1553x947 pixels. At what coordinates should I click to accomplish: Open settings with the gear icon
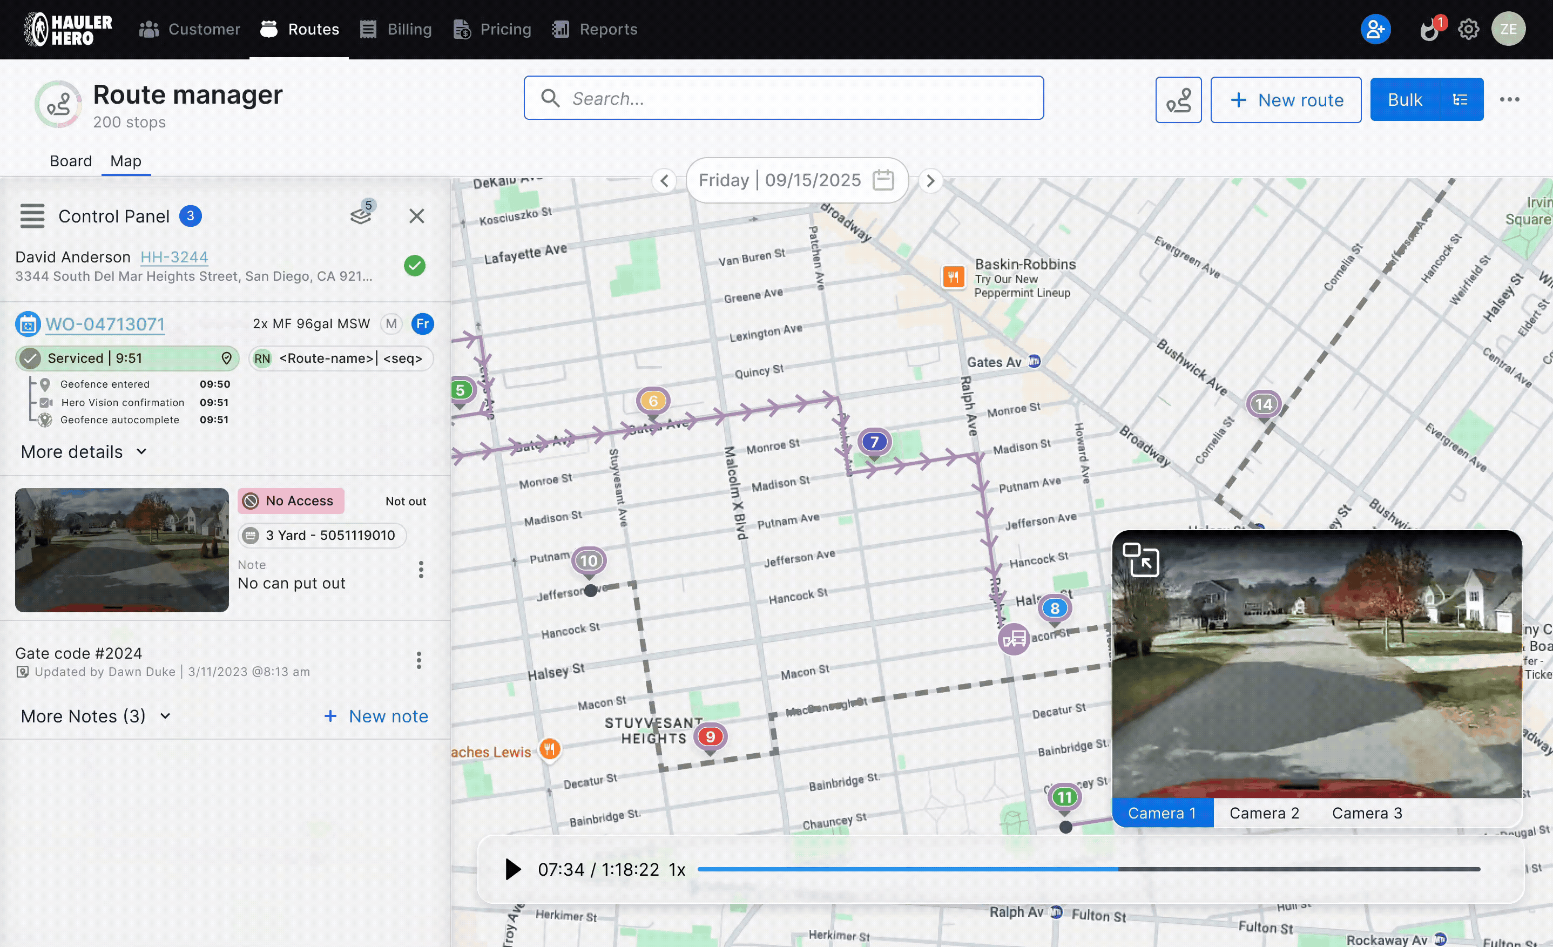[x=1469, y=29]
